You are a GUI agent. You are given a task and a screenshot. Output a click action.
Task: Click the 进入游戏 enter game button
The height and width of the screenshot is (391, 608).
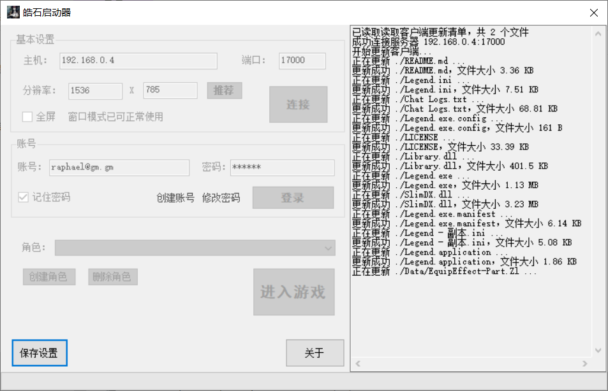click(x=293, y=292)
